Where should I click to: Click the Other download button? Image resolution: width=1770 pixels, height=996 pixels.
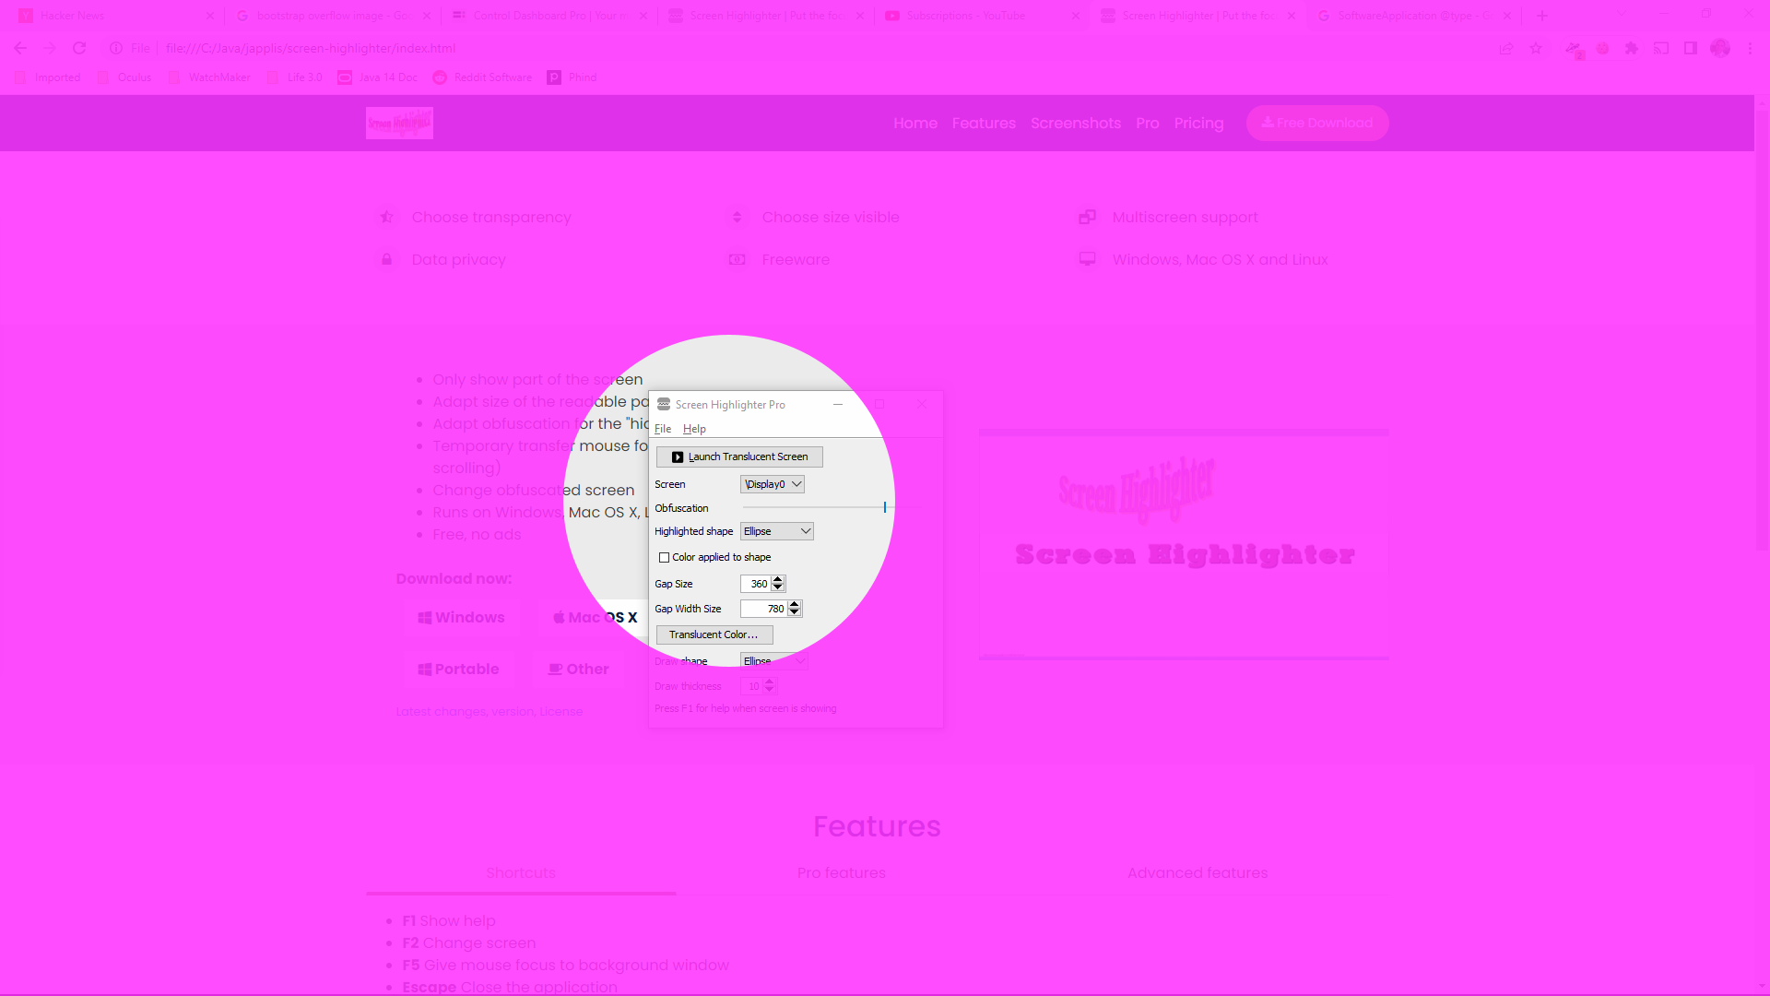578,669
